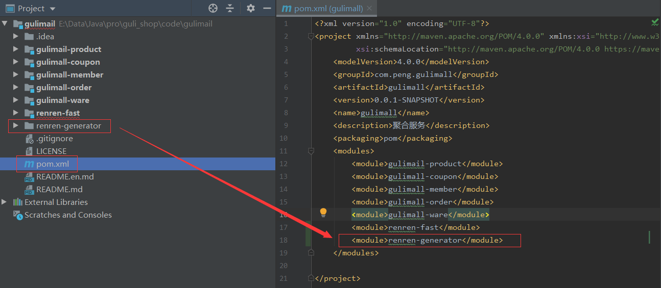The width and height of the screenshot is (661, 288).
Task: Click the renren-fast module folder icon
Action: pos(29,113)
